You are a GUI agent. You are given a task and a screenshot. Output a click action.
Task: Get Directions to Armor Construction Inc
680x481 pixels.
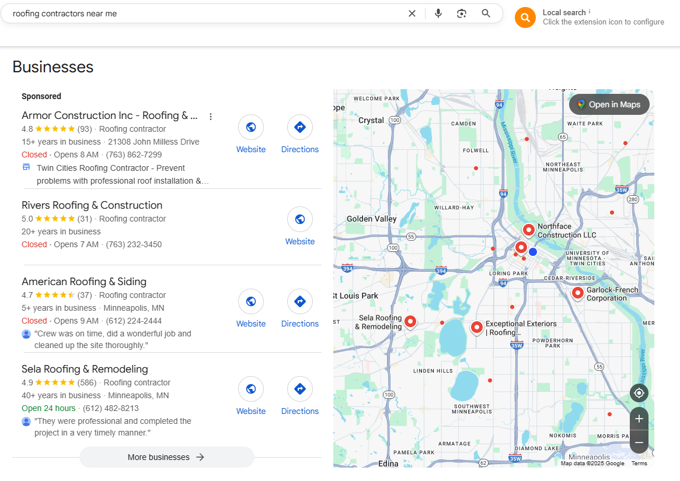299,127
